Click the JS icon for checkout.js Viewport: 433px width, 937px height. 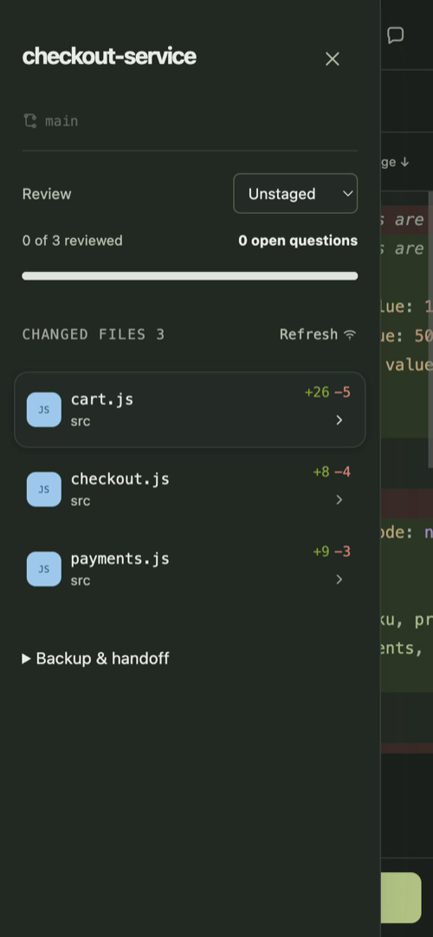pos(43,489)
